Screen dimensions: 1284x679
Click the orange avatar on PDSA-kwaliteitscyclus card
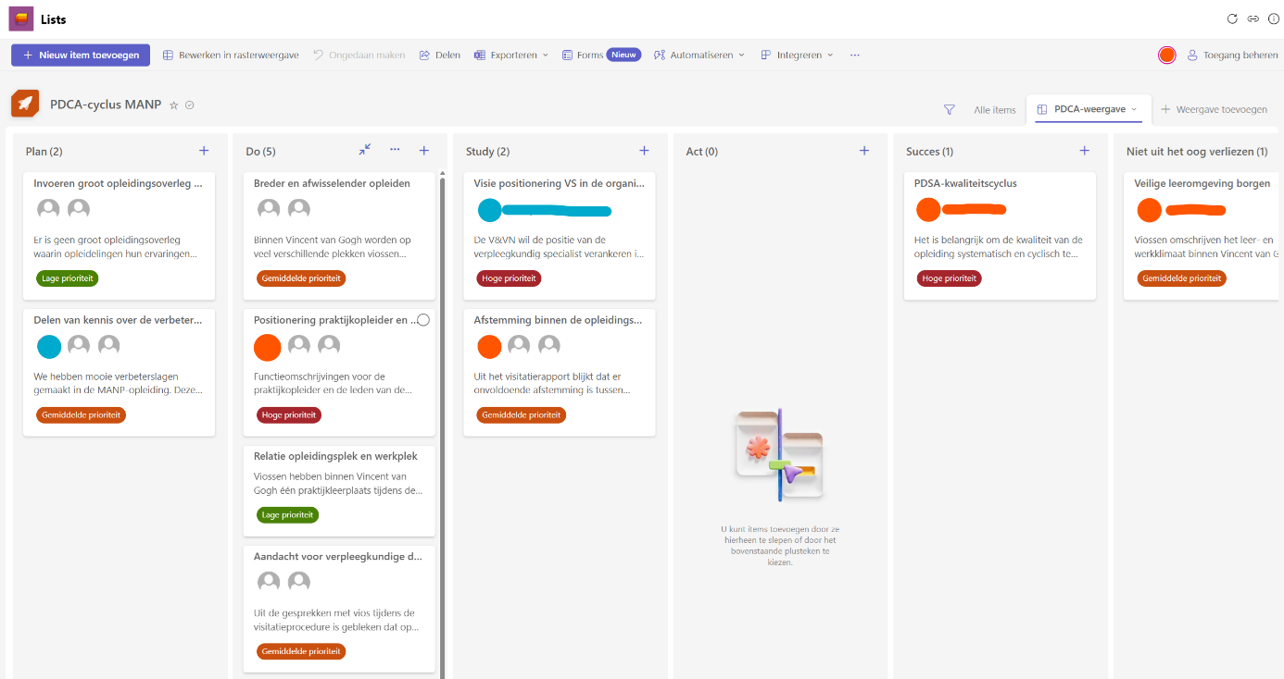[928, 210]
